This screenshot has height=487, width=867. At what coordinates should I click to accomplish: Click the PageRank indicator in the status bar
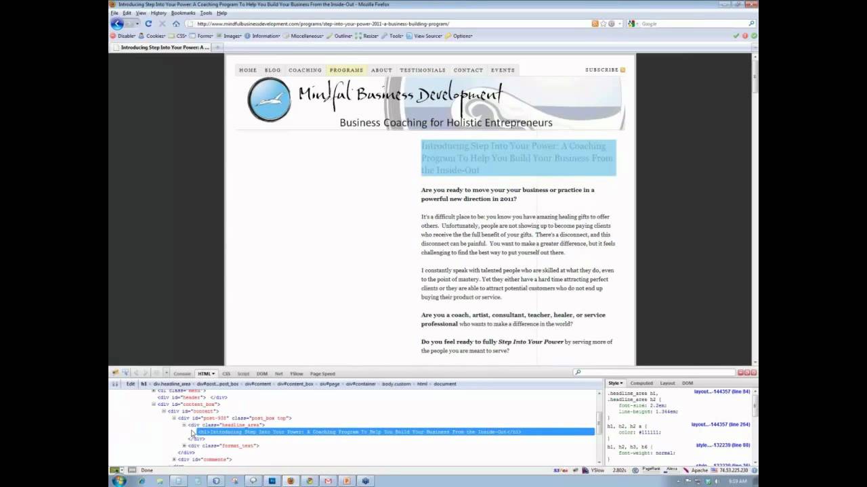[650, 469]
